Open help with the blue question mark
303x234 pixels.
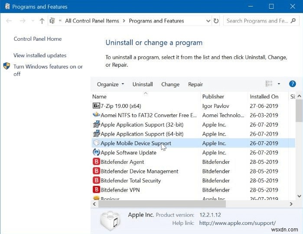tap(292, 84)
